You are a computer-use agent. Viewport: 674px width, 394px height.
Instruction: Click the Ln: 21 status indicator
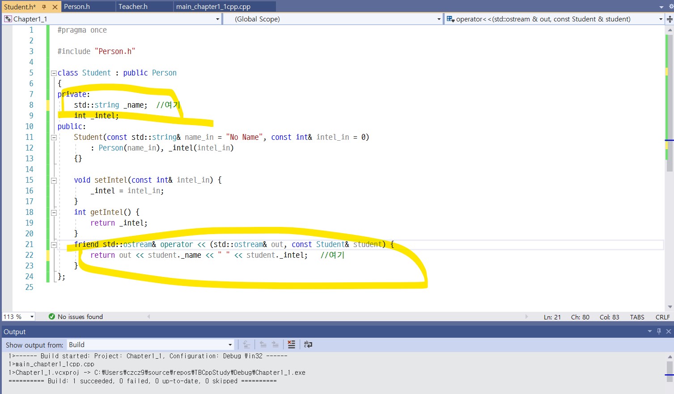click(552, 317)
